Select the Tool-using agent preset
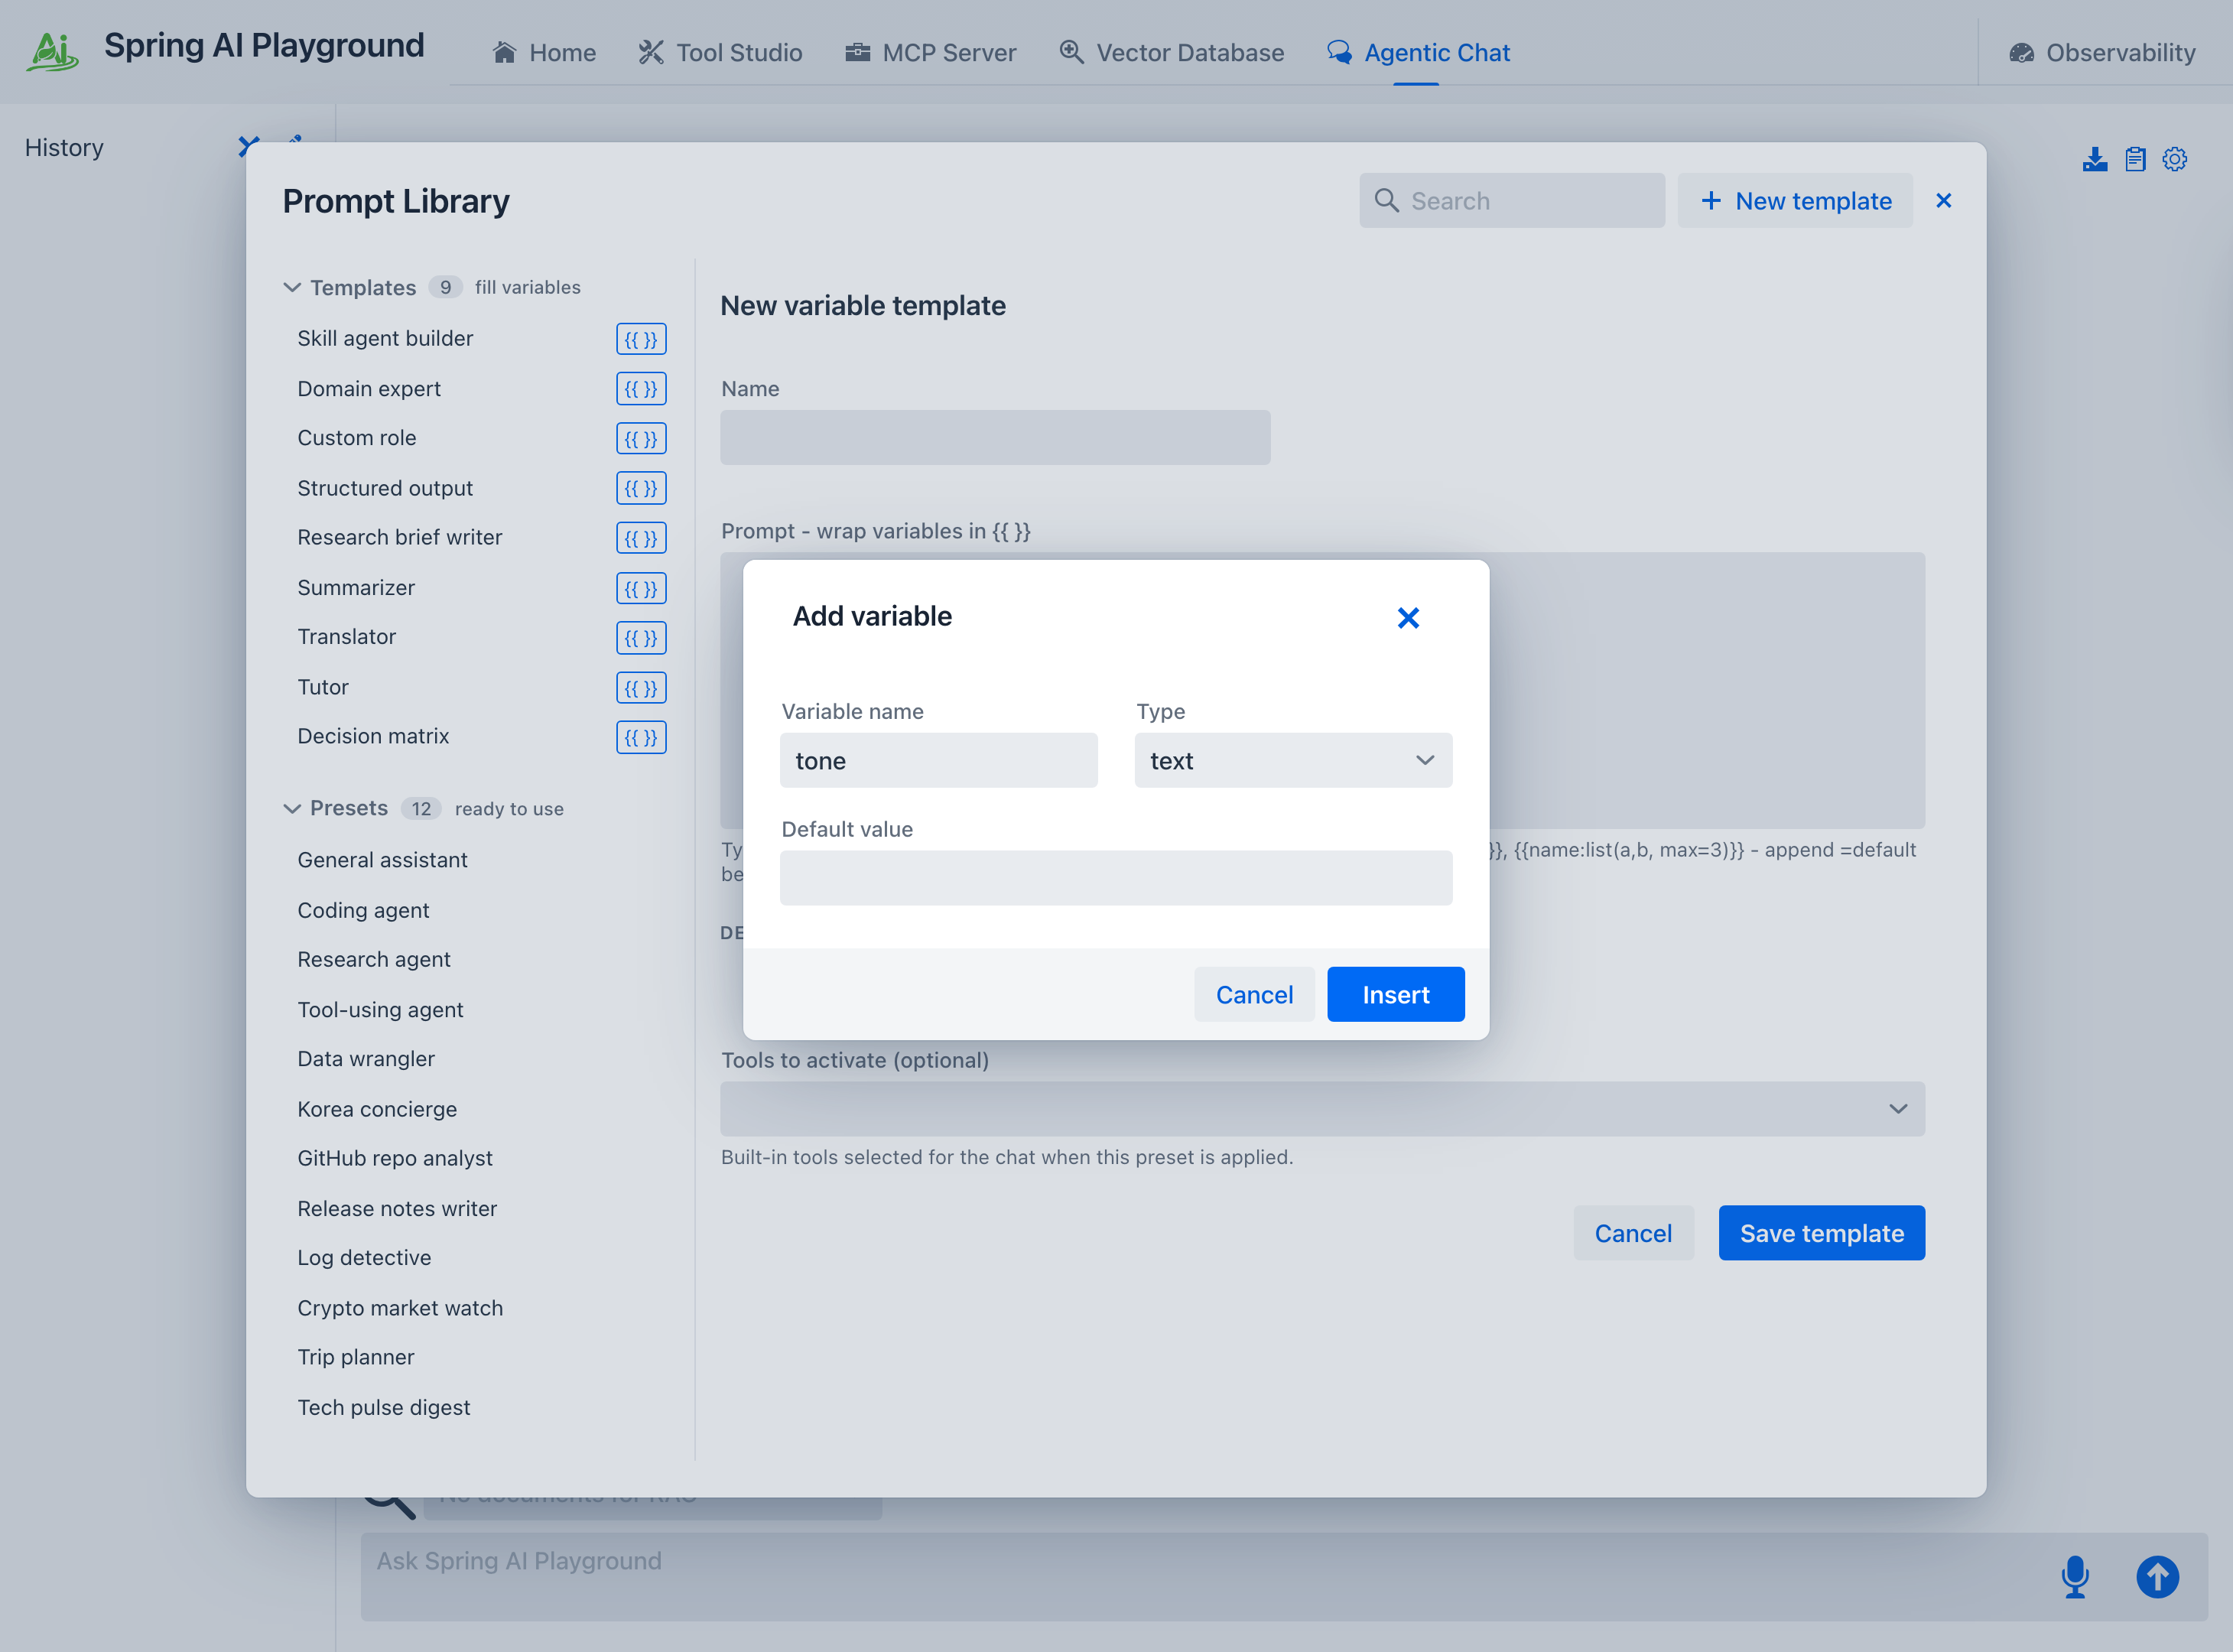2233x1652 pixels. [x=380, y=1009]
